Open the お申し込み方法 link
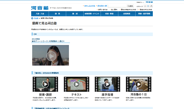184x109 pixels. click(90, 6)
